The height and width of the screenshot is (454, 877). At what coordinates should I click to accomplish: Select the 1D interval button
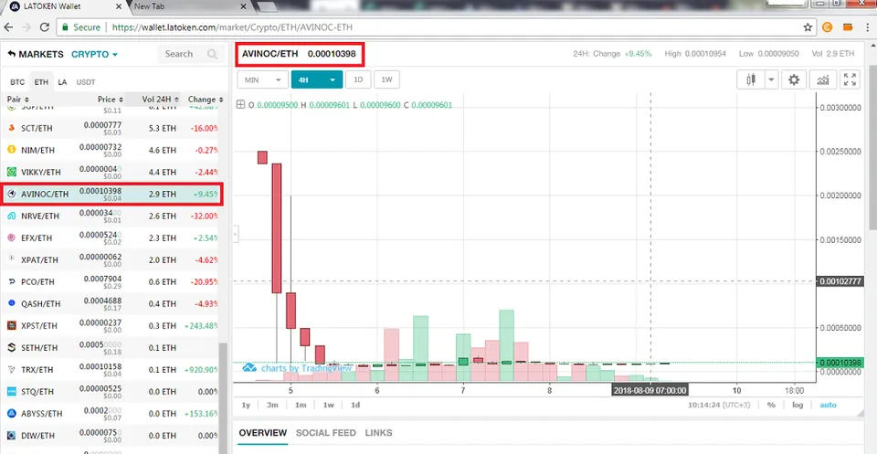(358, 80)
